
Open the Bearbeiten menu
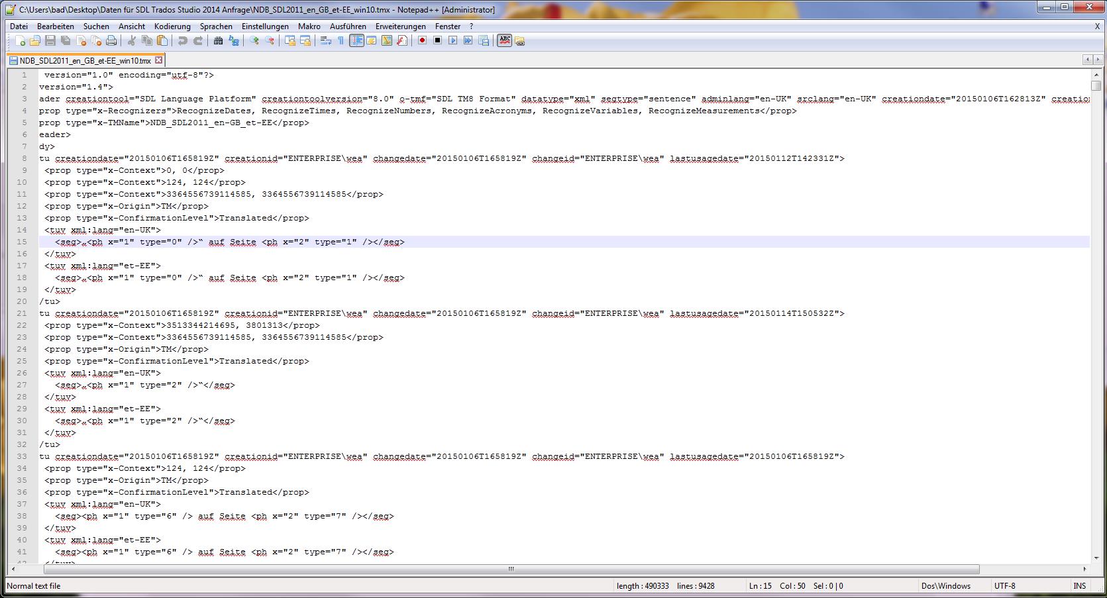coord(56,26)
